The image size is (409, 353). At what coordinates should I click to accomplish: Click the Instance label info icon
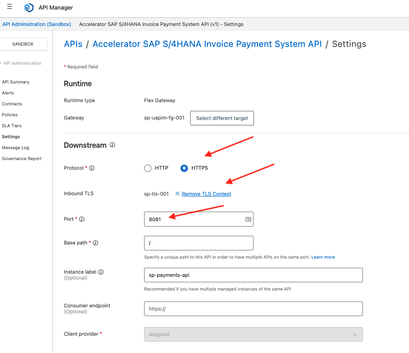(x=101, y=272)
